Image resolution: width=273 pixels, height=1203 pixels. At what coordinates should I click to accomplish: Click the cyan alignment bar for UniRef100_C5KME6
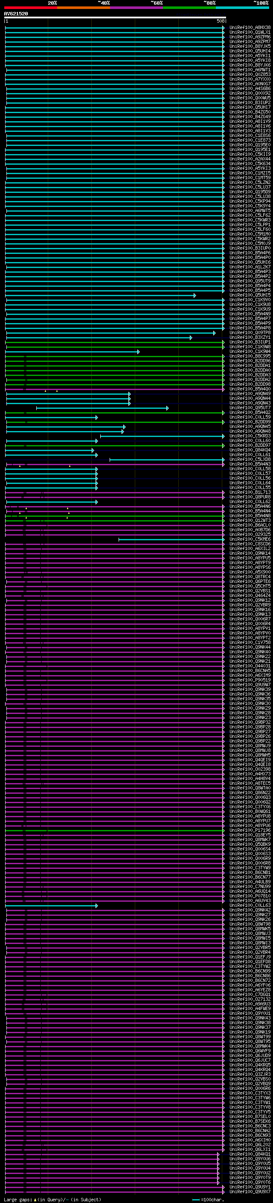click(171, 539)
